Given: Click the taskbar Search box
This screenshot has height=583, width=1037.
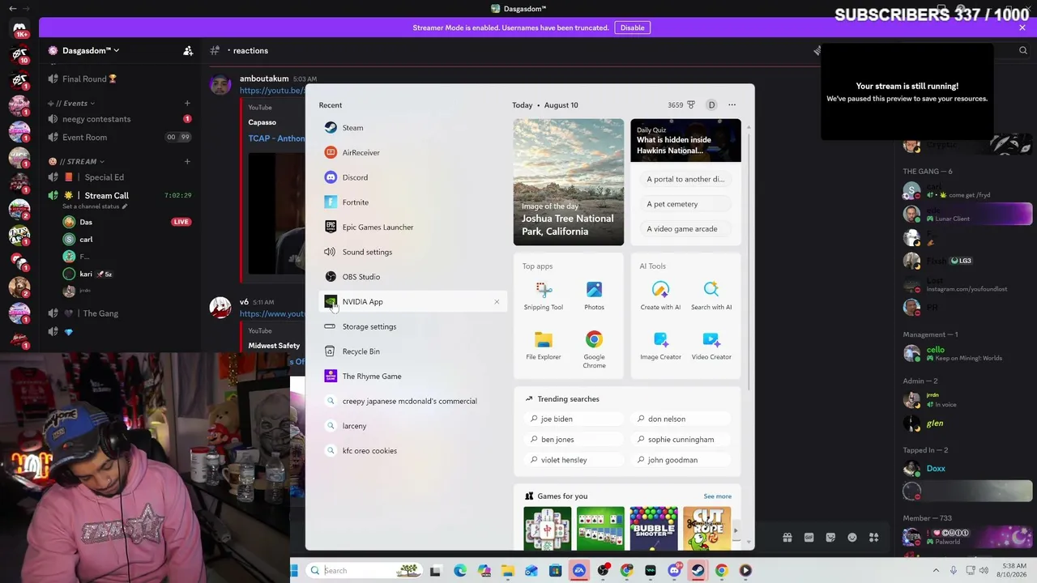Looking at the screenshot, I should tap(365, 571).
